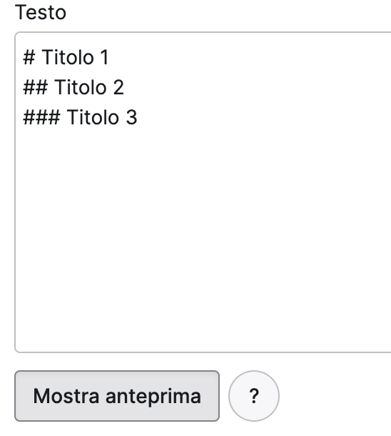Click the word Titolo in the second line
391x436 pixels.
pyautogui.click(x=81, y=87)
